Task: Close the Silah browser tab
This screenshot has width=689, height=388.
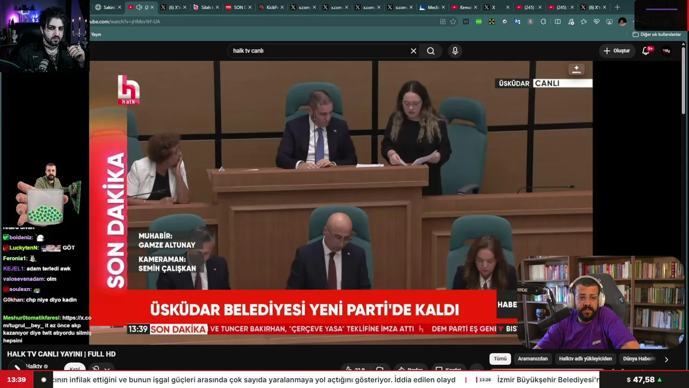Action: [217, 7]
